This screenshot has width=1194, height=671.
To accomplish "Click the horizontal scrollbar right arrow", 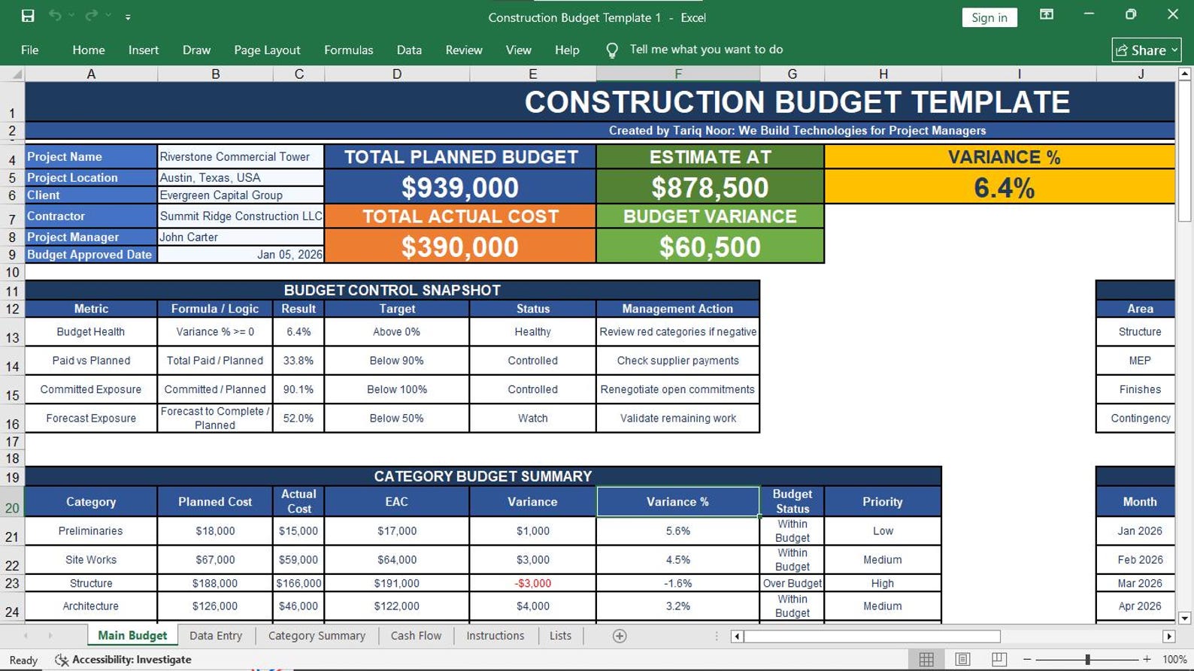I will click(1168, 636).
